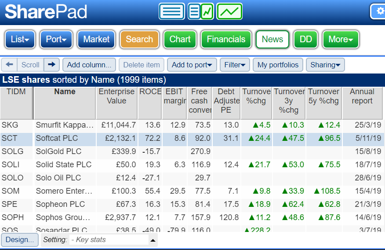
Task: Click the 270.9 free cash conversion cell
Action: click(x=200, y=151)
